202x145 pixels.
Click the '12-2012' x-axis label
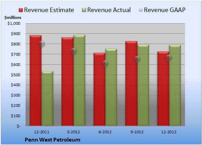coord(169,132)
